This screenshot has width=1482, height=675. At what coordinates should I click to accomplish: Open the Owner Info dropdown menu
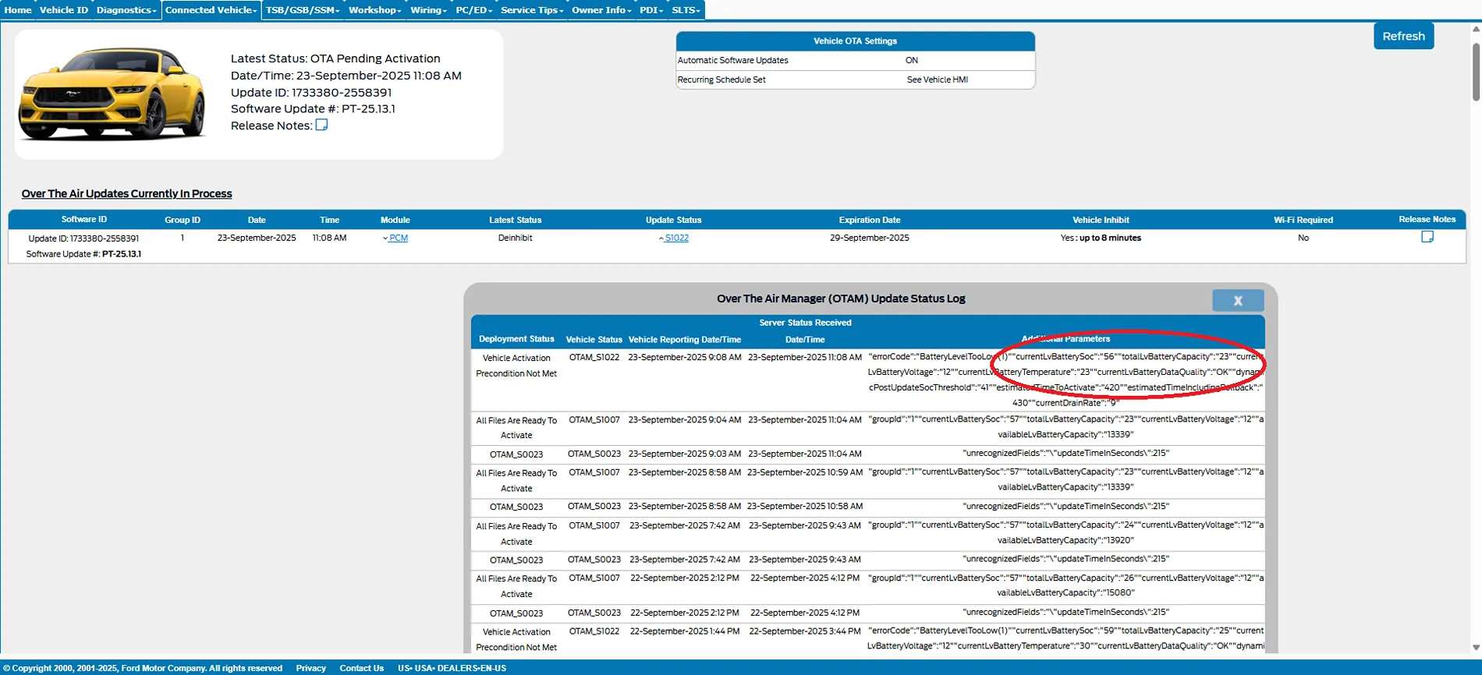[x=601, y=10]
